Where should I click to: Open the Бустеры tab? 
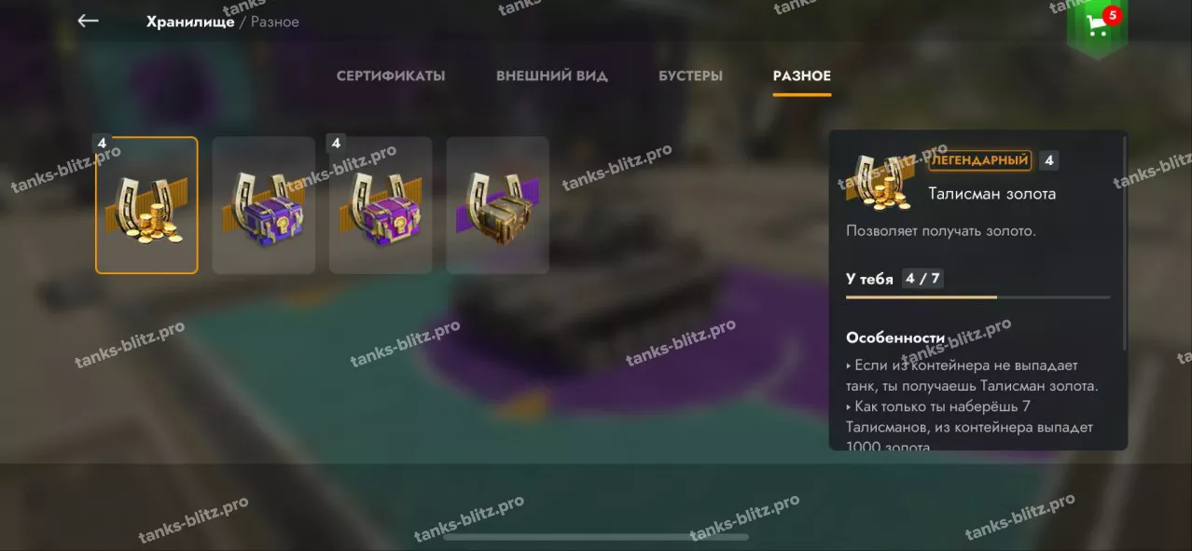(690, 76)
